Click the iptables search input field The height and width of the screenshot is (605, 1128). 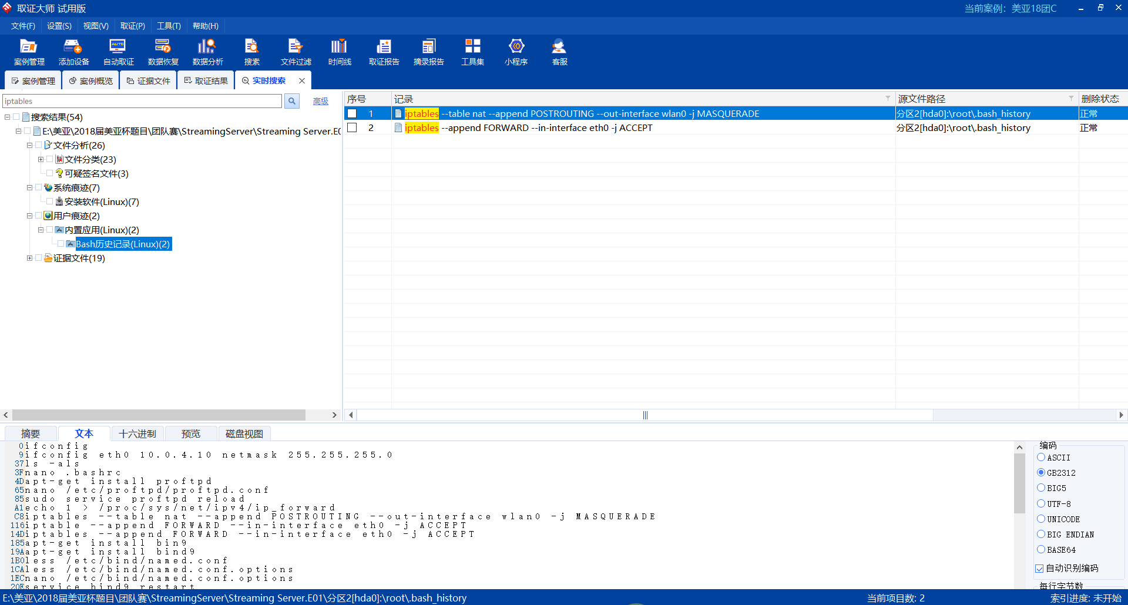[x=142, y=101]
